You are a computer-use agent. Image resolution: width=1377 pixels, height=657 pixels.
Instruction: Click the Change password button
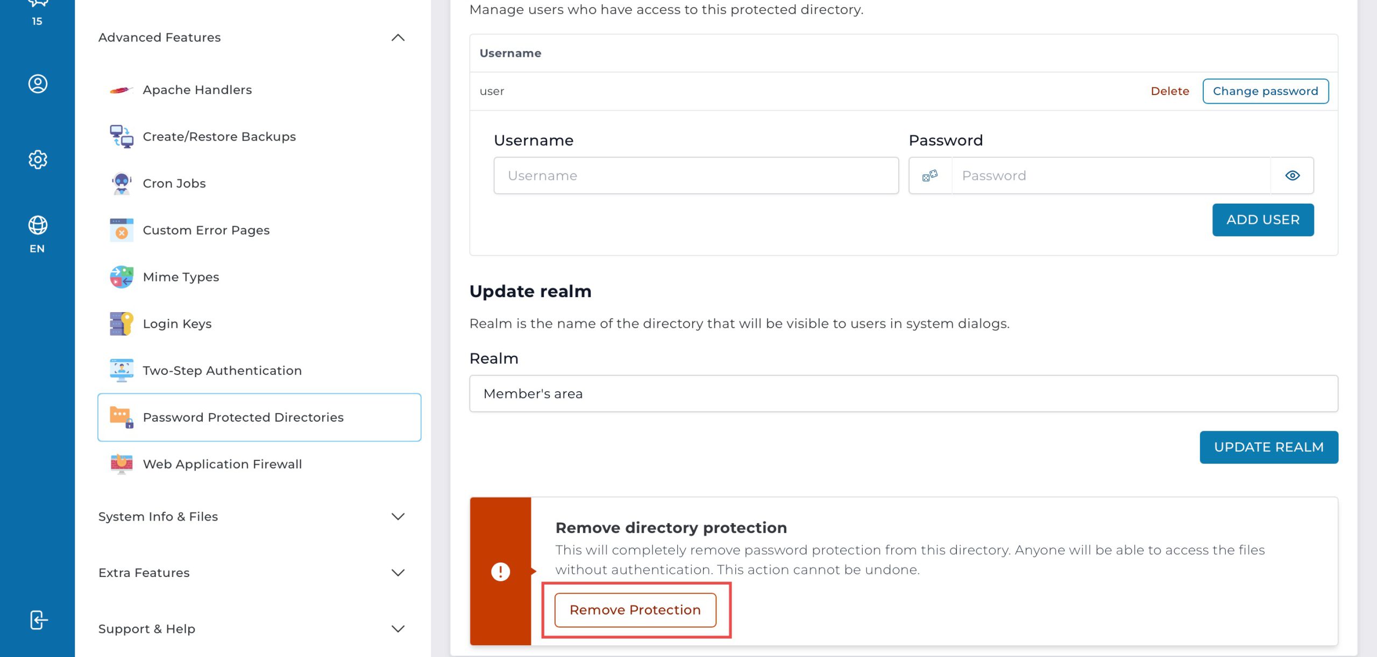[1265, 91]
